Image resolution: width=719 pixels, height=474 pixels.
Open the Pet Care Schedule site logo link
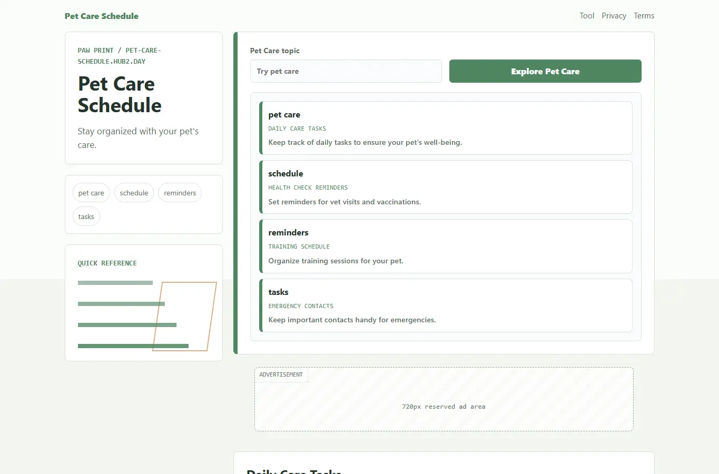pos(102,16)
